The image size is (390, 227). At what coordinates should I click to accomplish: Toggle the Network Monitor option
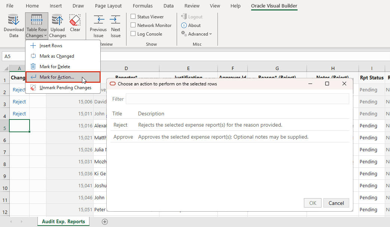tap(133, 25)
